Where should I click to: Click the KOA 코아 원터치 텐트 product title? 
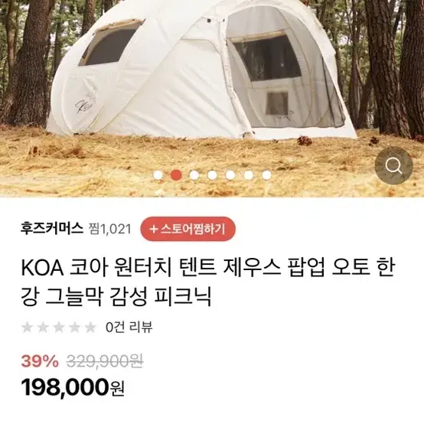[x=208, y=282]
